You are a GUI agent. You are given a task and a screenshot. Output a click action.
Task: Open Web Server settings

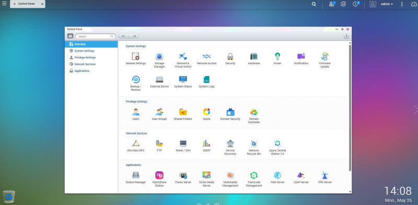(277, 177)
